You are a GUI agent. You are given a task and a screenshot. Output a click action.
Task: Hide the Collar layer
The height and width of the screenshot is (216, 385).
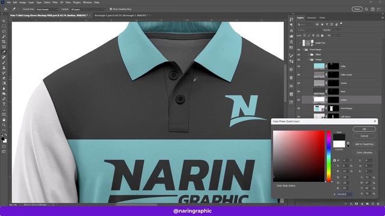click(298, 66)
